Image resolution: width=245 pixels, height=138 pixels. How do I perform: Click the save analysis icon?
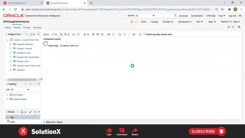tap(229, 27)
